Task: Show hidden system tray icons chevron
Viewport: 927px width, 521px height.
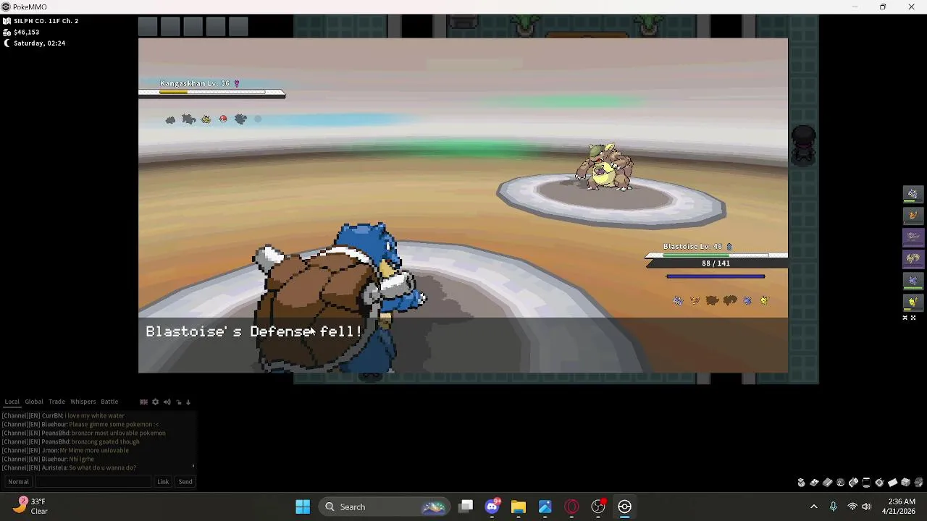Action: [813, 507]
